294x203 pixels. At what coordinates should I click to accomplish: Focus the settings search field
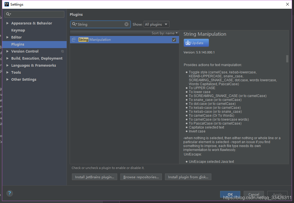point(34,14)
